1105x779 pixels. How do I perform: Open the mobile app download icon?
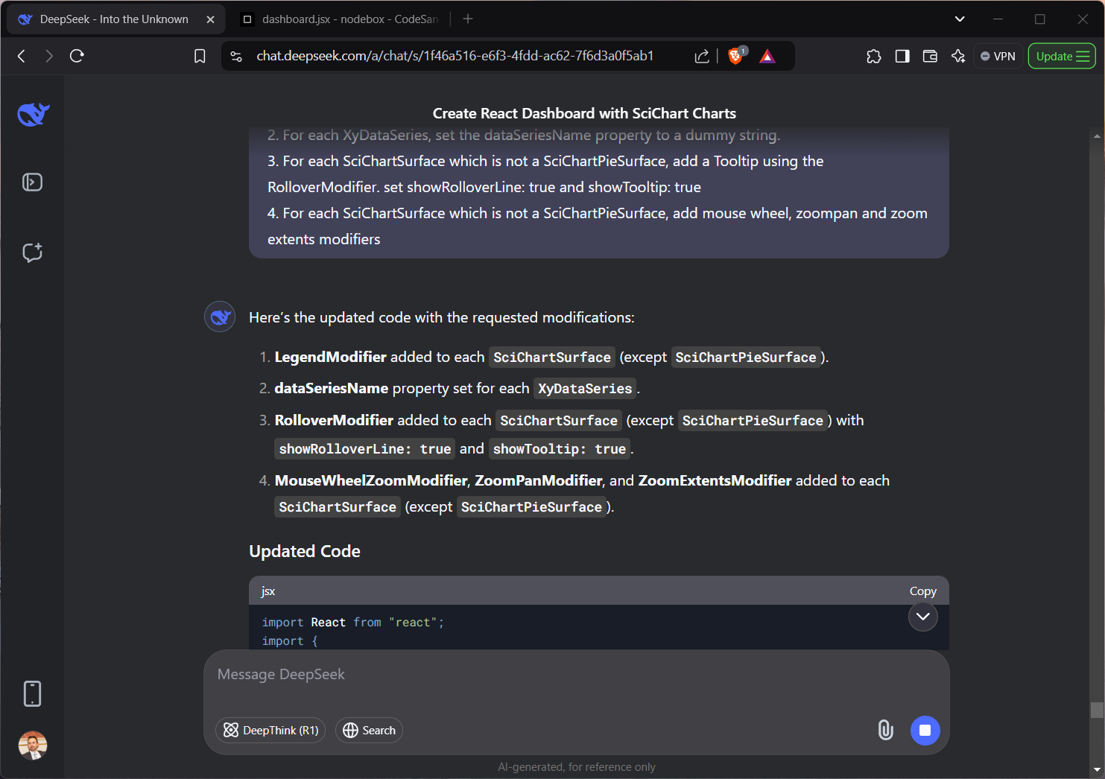33,693
